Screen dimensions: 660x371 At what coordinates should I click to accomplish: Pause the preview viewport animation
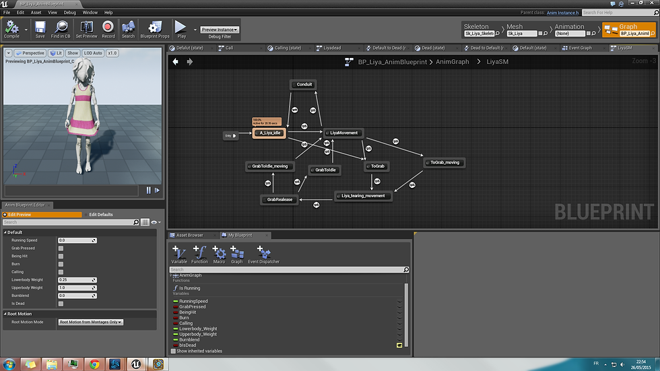[149, 191]
